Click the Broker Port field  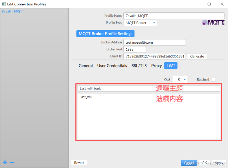tap(135, 49)
